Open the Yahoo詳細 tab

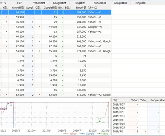100,3
